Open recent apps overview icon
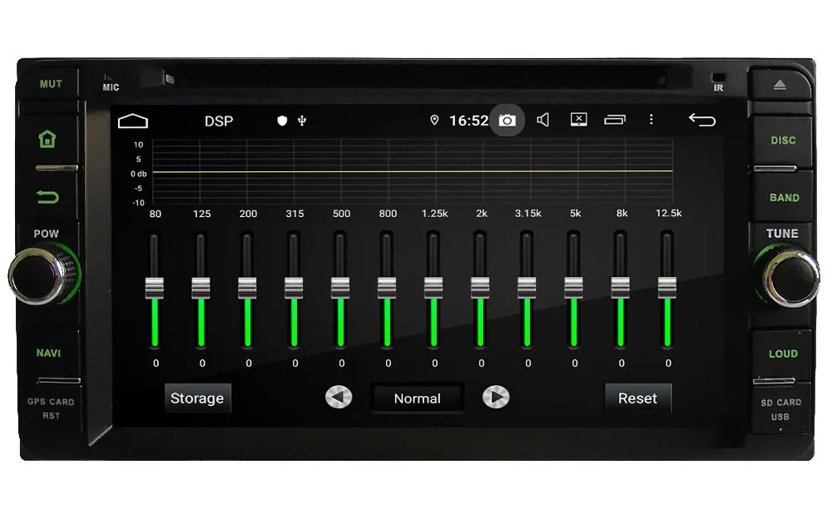Viewport: 832px width, 524px height. coord(615,120)
